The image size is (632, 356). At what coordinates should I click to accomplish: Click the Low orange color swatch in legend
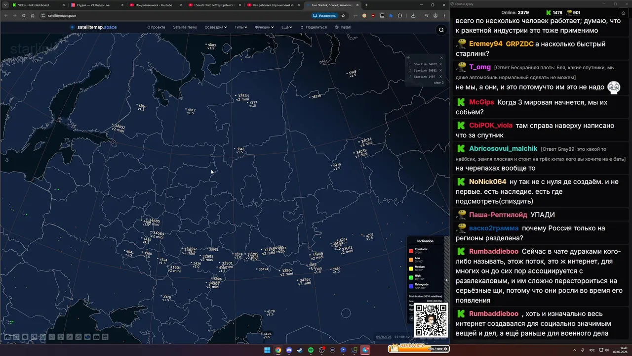click(411, 260)
